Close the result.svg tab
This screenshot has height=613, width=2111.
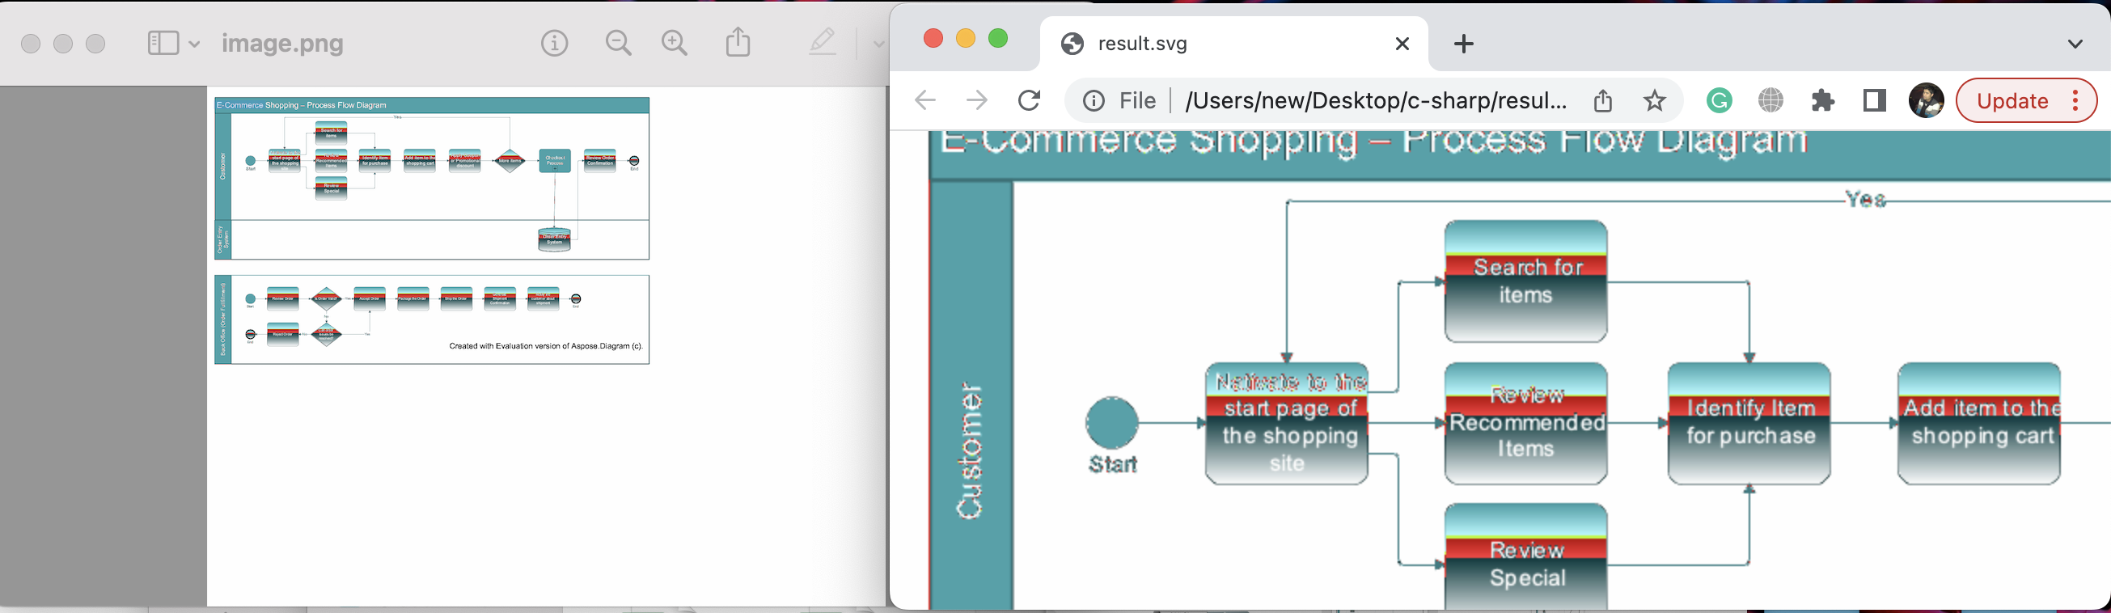(x=1402, y=44)
